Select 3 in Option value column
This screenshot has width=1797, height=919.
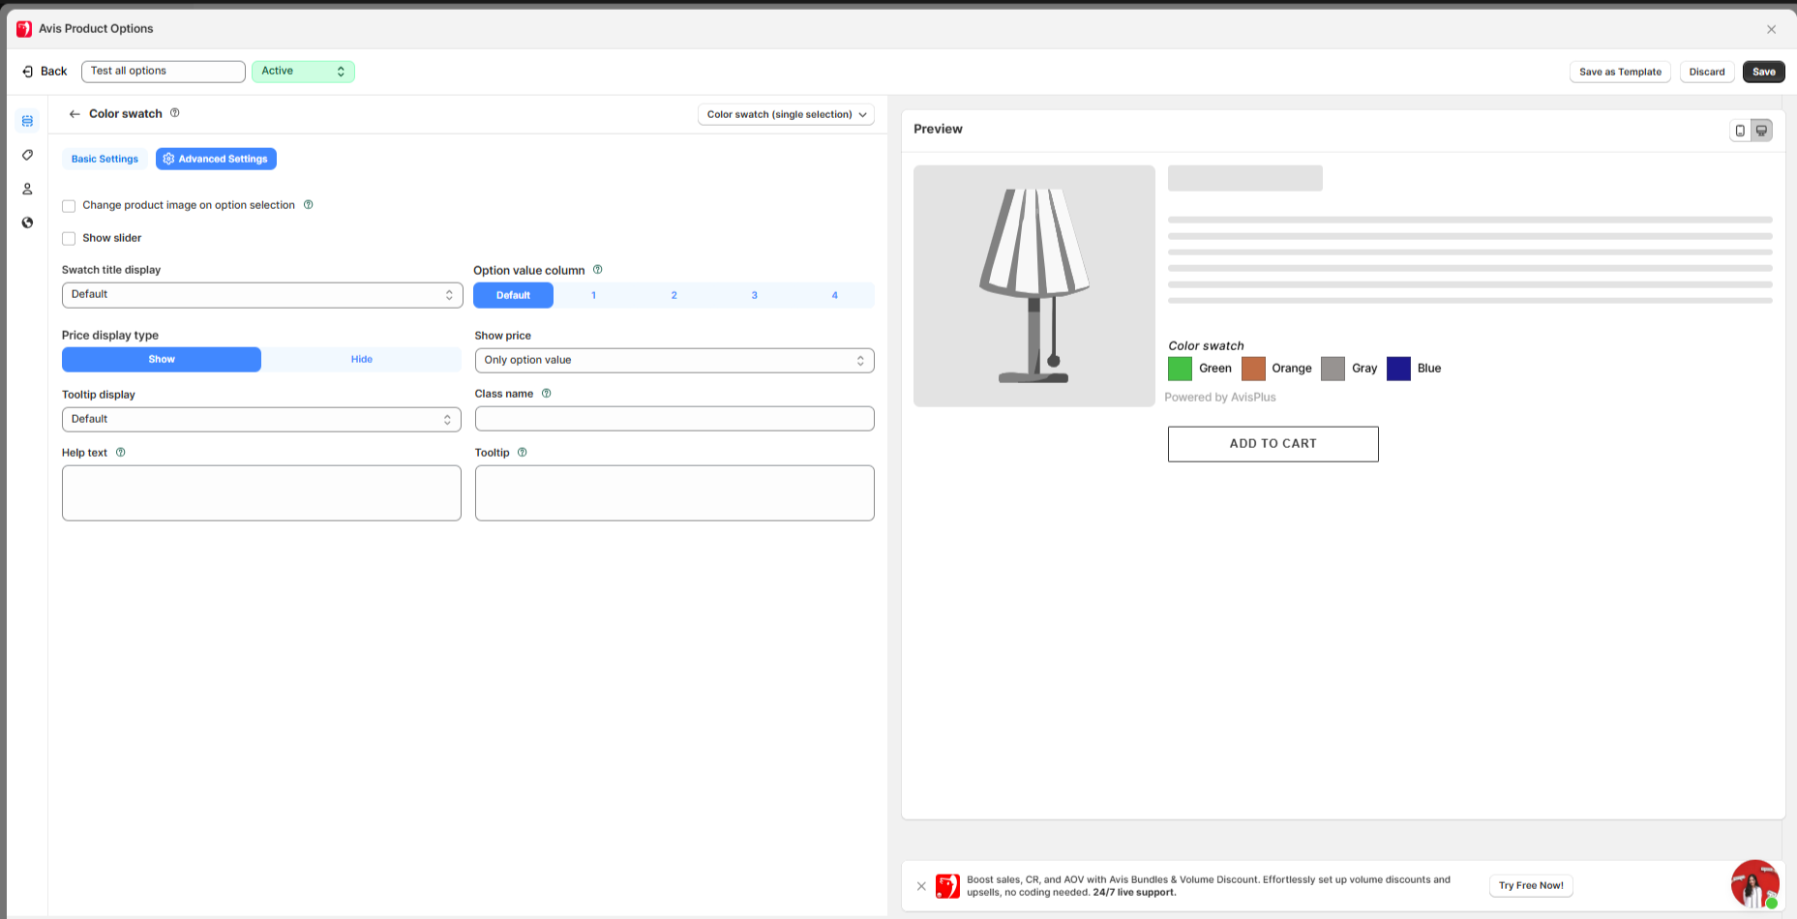(754, 296)
